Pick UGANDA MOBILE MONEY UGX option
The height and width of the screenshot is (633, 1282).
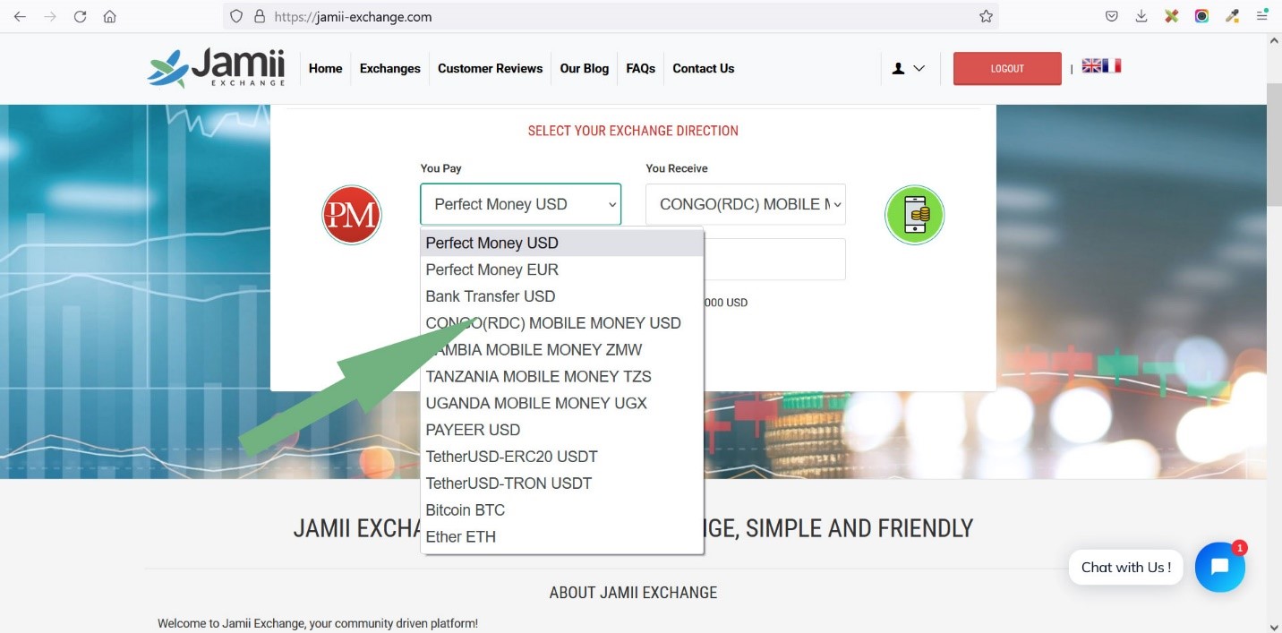point(562,404)
